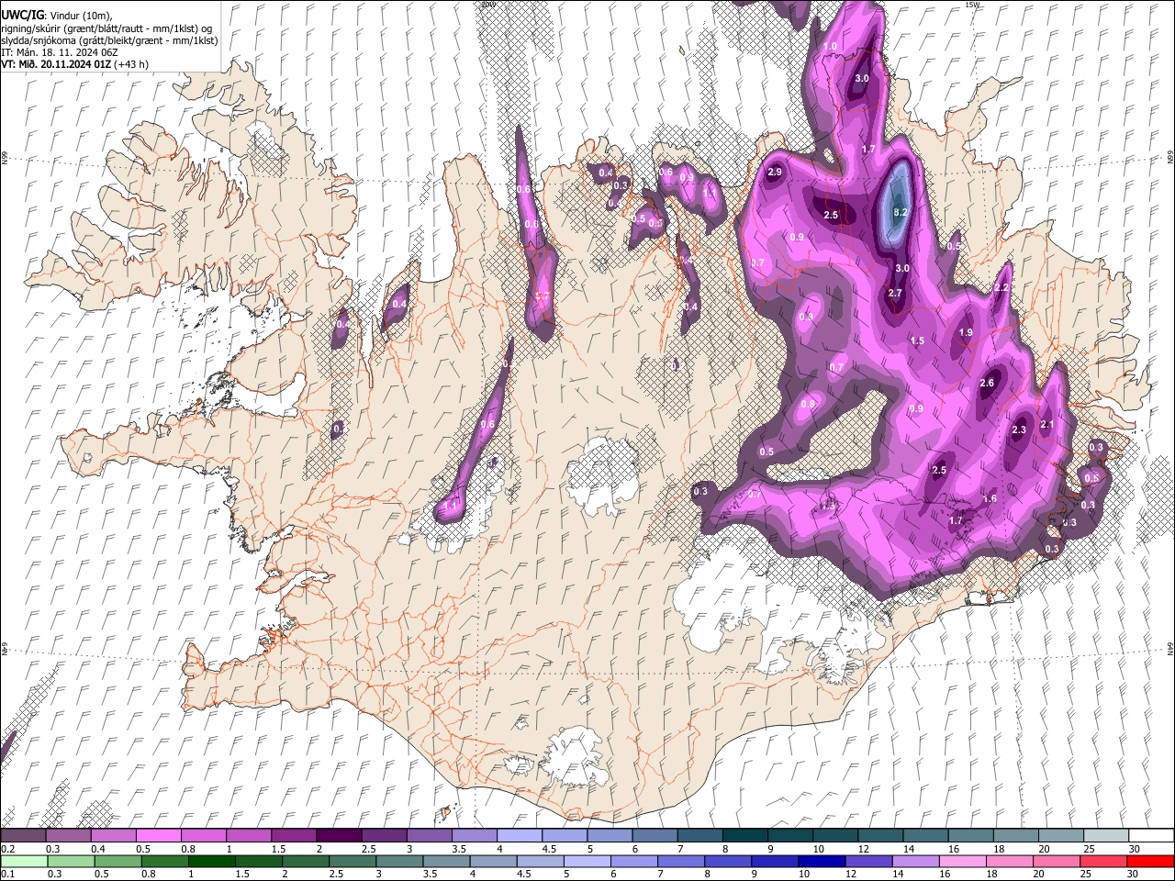Pick the navy blue 10–12 rain legend swatch
This screenshot has height=881, width=1175.
point(821,861)
